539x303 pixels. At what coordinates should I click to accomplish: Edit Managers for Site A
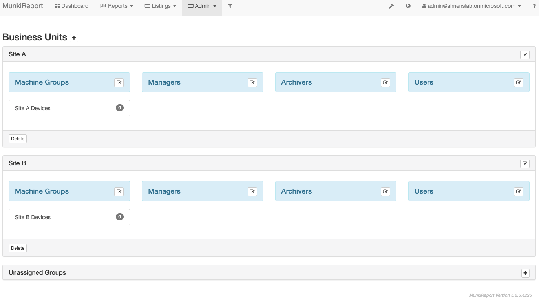252,82
